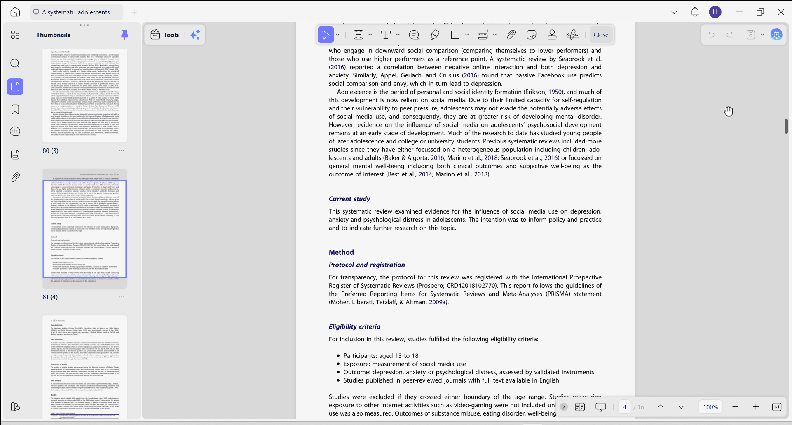Redo the last action

(x=730, y=35)
